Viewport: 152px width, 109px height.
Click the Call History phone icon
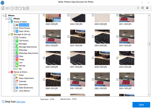(x=17, y=41)
